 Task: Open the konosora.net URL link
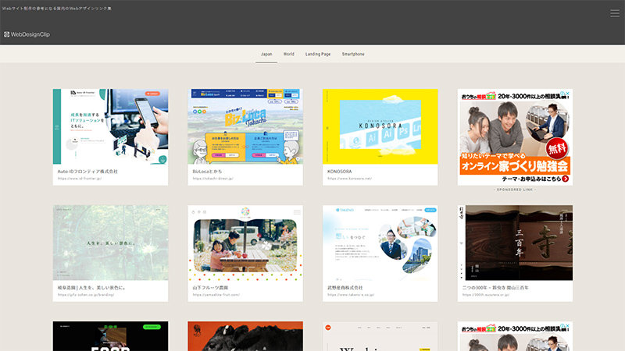pyautogui.click(x=349, y=179)
